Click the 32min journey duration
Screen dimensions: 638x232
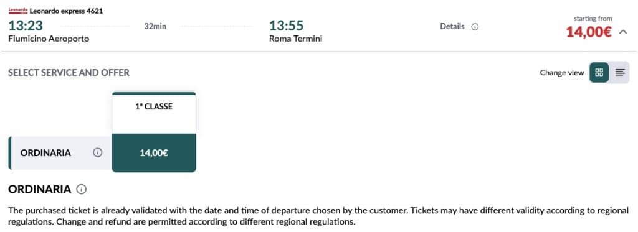[x=155, y=27]
